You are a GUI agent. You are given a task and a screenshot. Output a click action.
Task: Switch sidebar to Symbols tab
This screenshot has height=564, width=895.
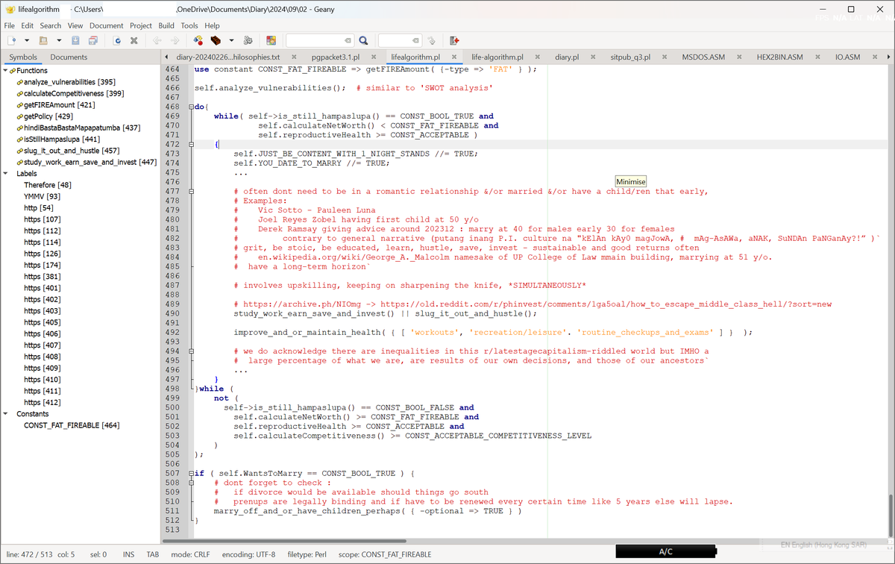pyautogui.click(x=23, y=57)
